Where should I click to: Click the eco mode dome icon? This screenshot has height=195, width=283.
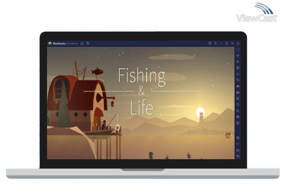coord(238,86)
